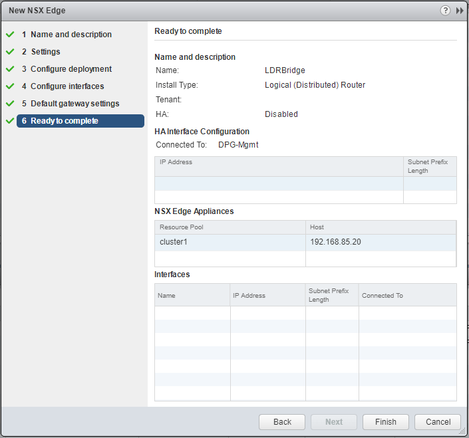Click green checkmark beside Configure interfaces
Image resolution: width=469 pixels, height=438 pixels.
click(10, 86)
